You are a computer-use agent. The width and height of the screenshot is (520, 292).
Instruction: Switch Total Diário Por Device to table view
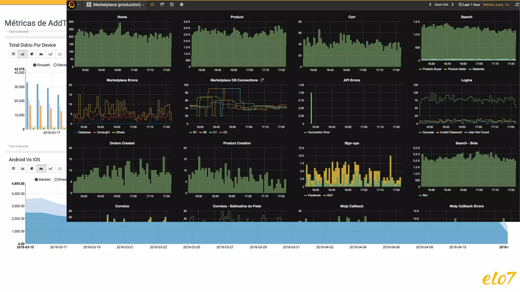point(13,54)
